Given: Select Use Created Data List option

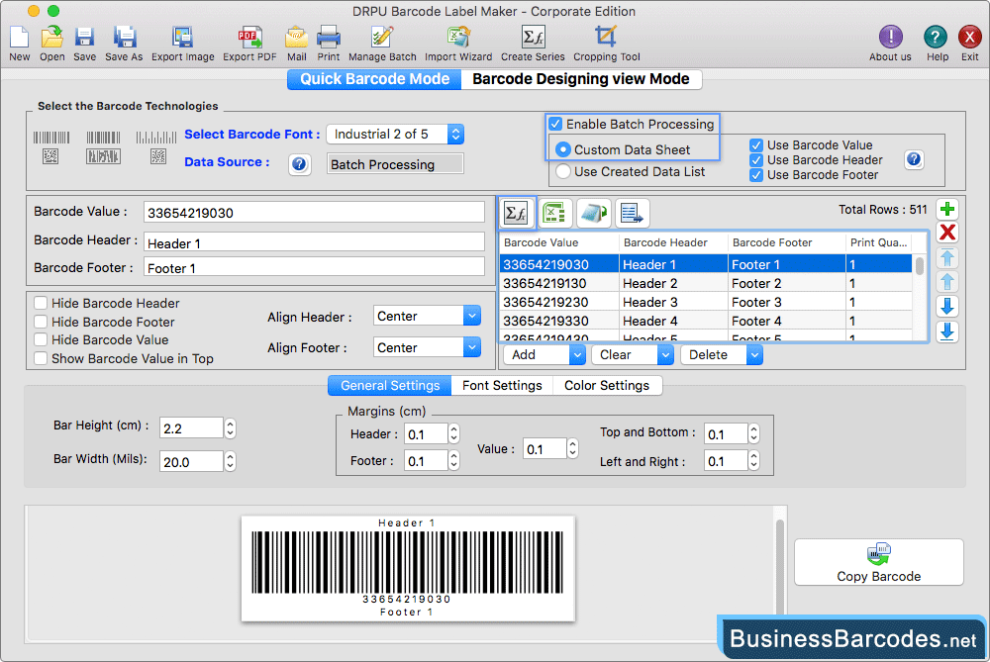Looking at the screenshot, I should tap(562, 171).
